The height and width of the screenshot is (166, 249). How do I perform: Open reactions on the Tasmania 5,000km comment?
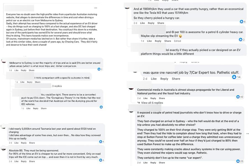point(100,142)
